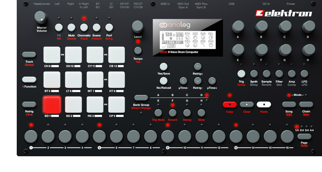Tap the BT 5 drum pad
The height and width of the screenshot is (172, 322).
pos(52,80)
